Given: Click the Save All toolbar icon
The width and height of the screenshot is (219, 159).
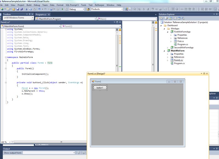Looking at the screenshot, I should point(22,10).
